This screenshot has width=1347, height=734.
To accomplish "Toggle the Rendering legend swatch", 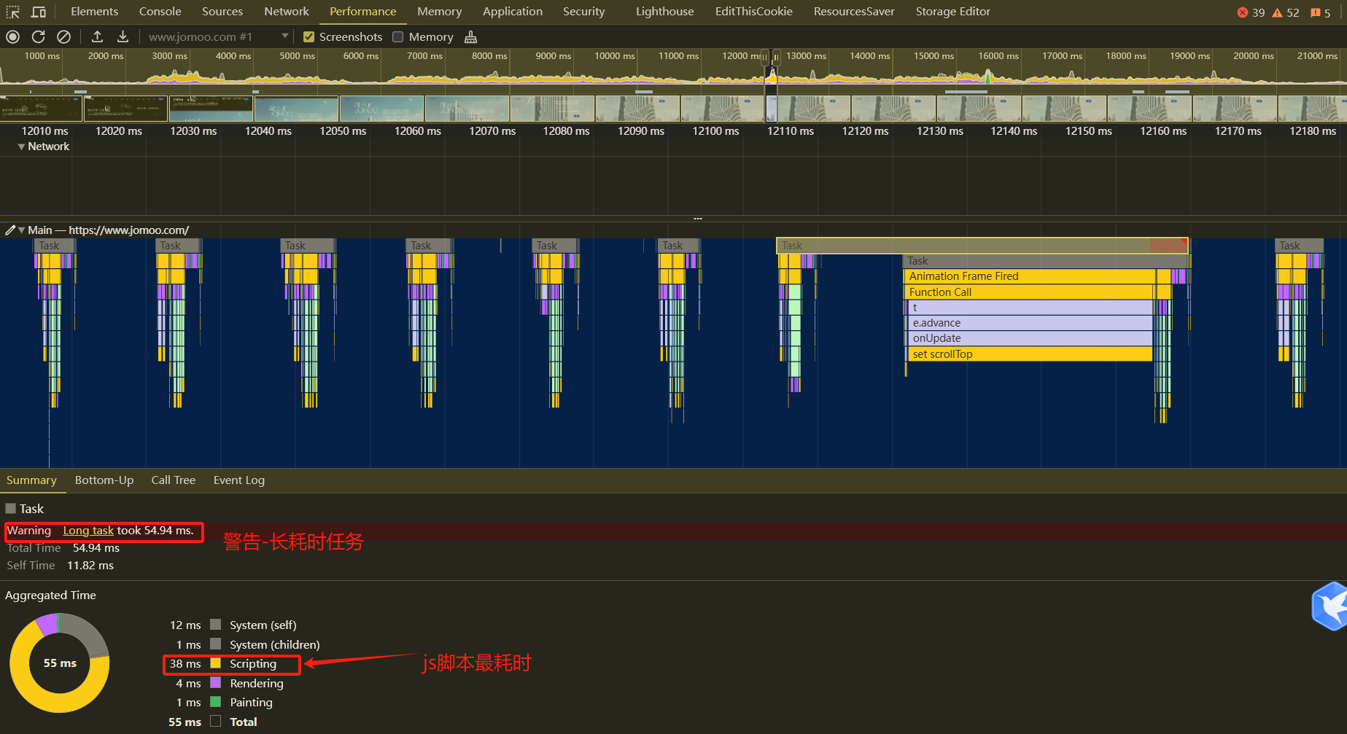I will point(215,683).
